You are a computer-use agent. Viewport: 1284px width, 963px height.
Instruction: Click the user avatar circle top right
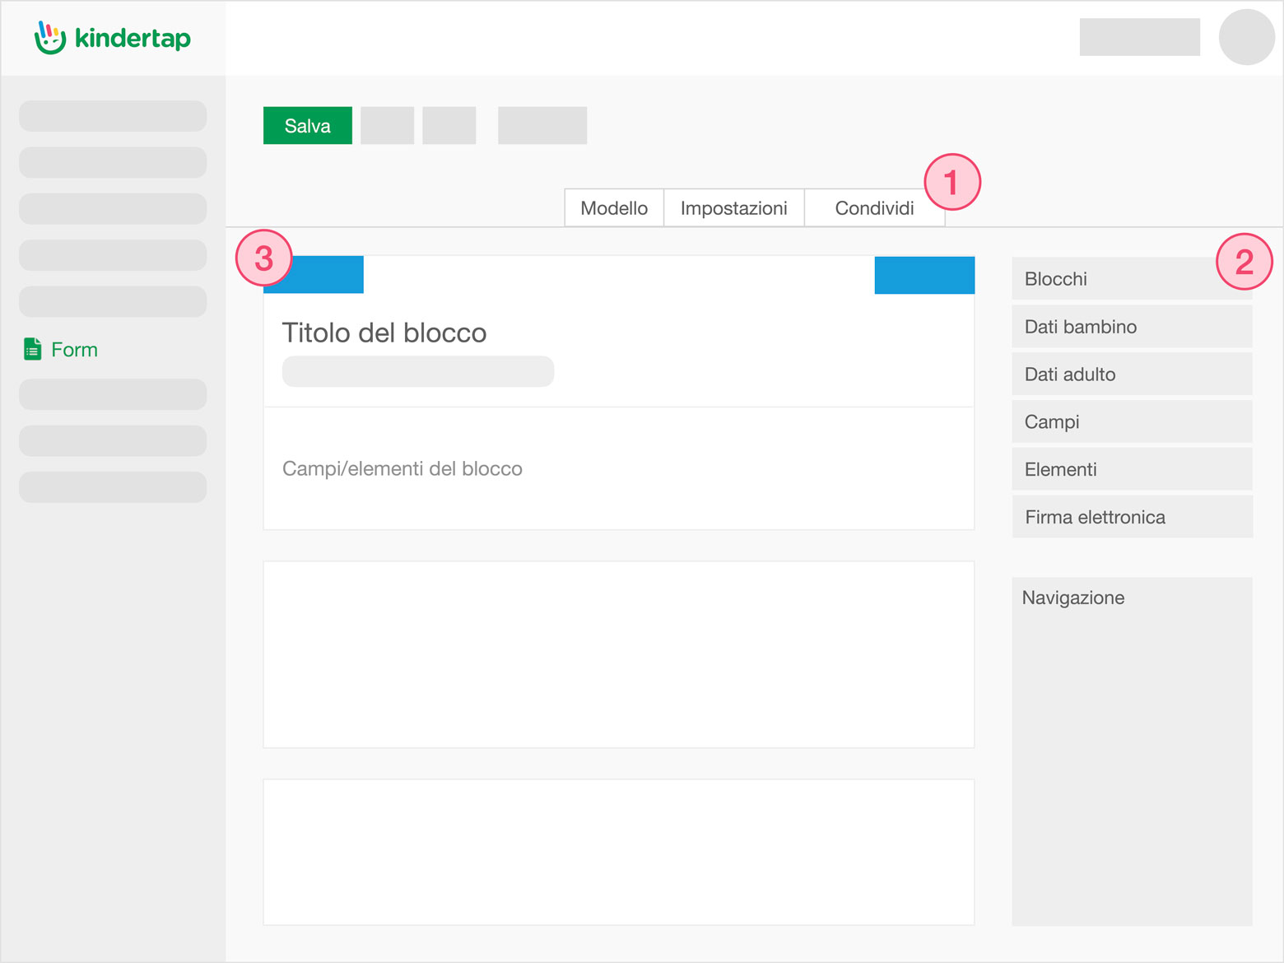pyautogui.click(x=1246, y=37)
